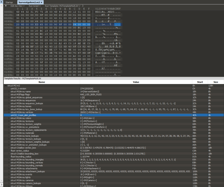Open the Edit As: Hex dropdown
This screenshot has width=224, height=187.
pyautogui.click(x=18, y=6)
